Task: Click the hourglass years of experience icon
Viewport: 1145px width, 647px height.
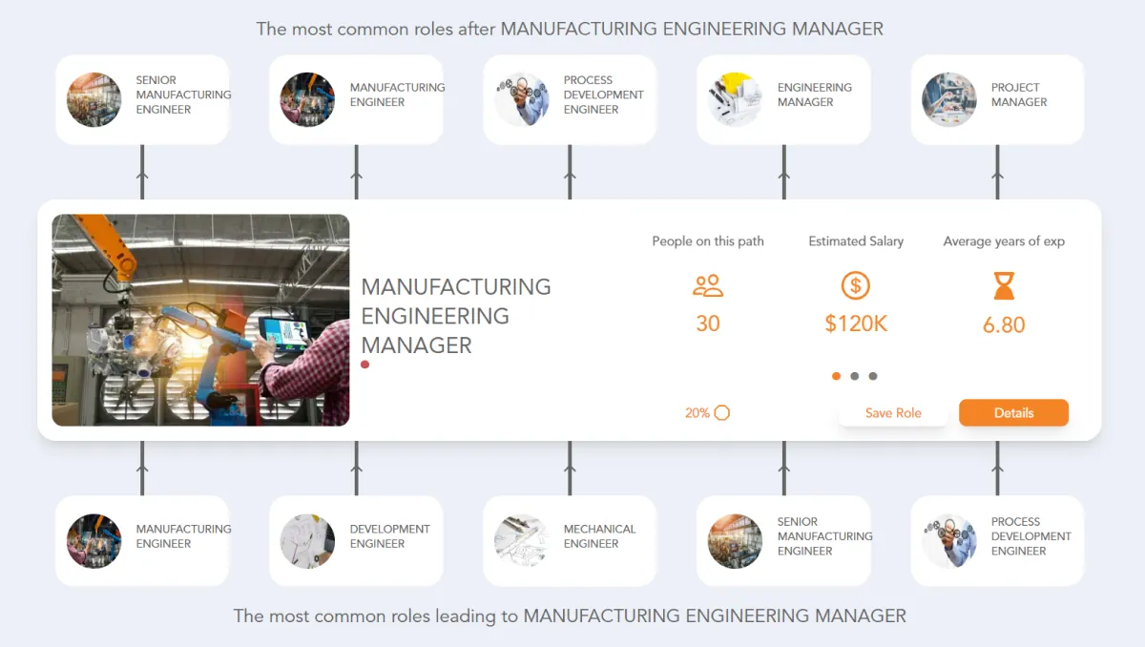Action: tap(1004, 285)
